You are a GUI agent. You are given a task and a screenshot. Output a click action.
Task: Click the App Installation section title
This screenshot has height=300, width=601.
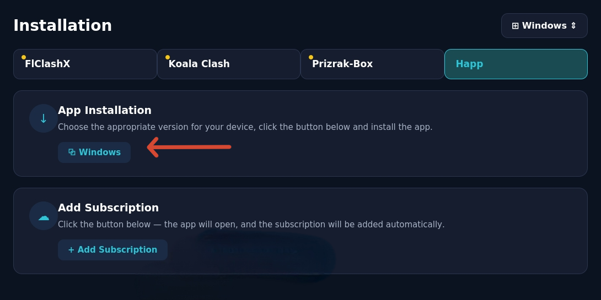105,110
